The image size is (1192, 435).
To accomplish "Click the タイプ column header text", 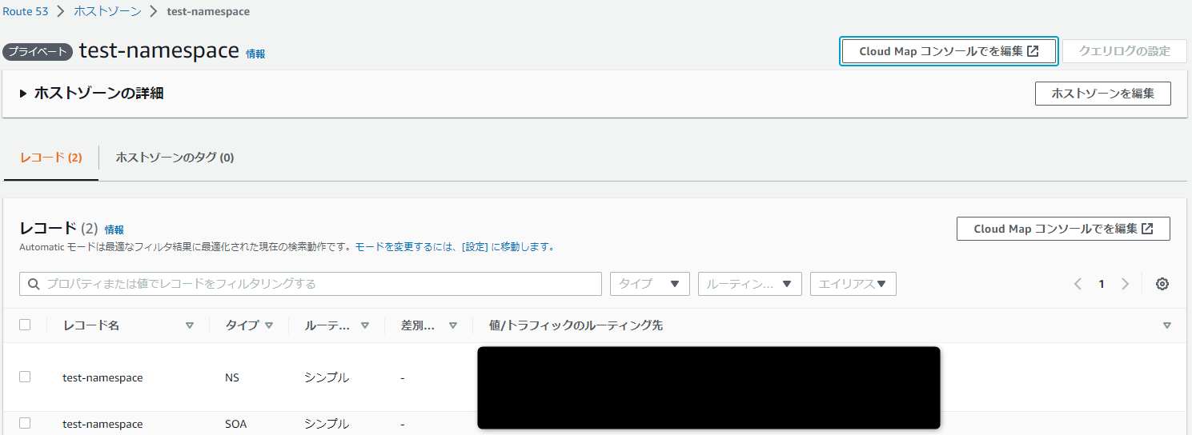I will [242, 325].
